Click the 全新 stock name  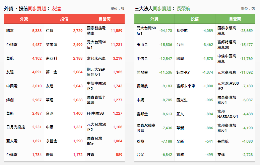tap(180, 141)
